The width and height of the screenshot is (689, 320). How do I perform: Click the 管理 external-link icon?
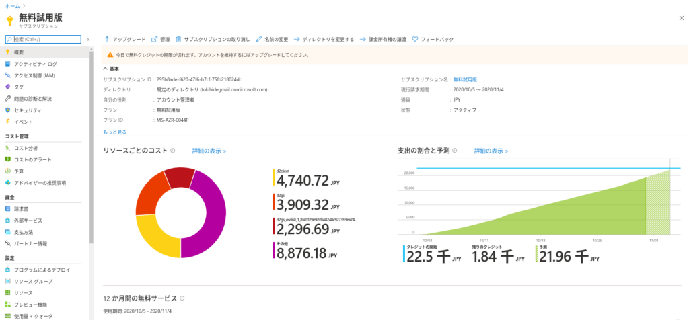click(x=154, y=39)
